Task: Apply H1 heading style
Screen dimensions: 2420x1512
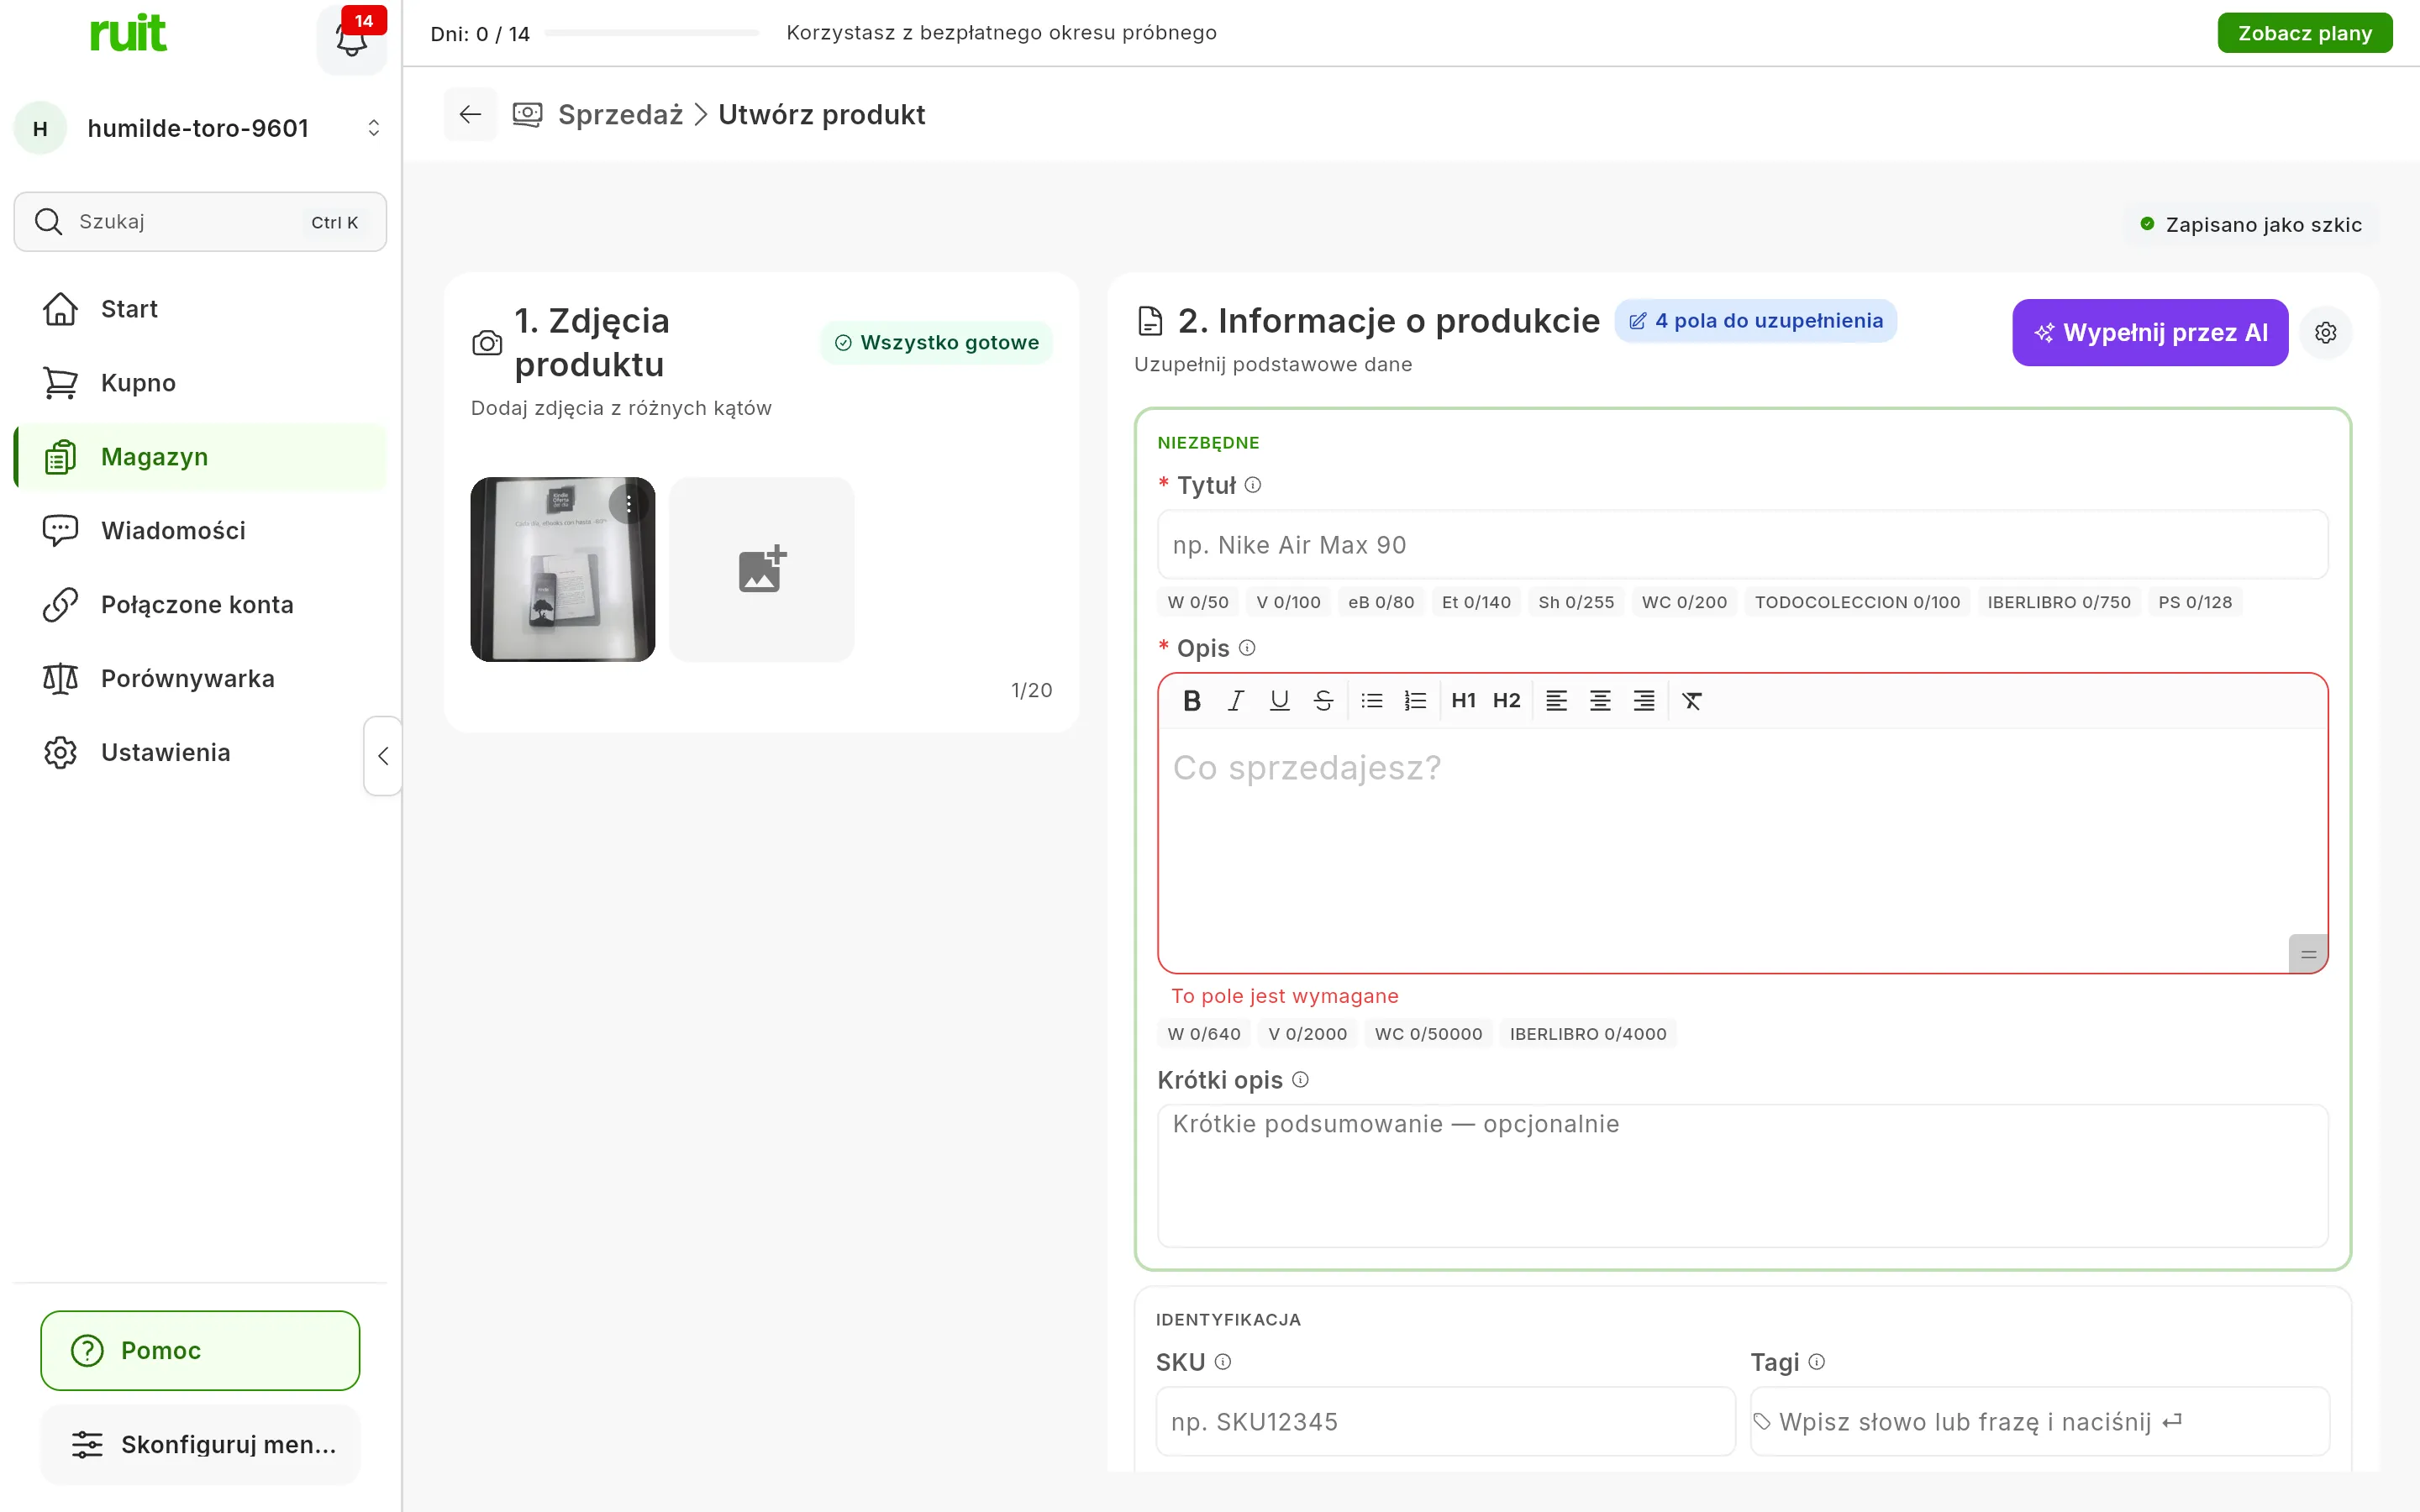Action: pyautogui.click(x=1463, y=701)
